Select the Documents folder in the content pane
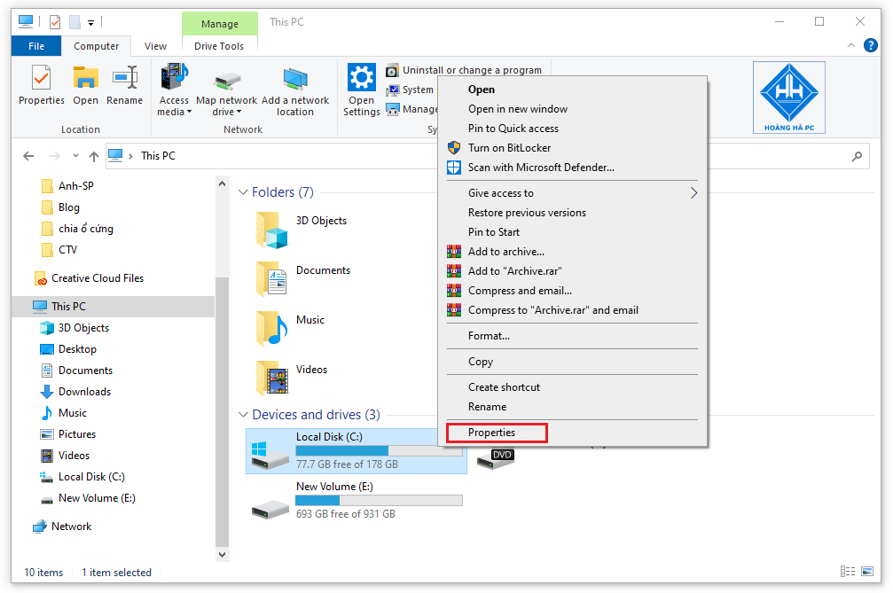The width and height of the screenshot is (893, 593). 303,279
